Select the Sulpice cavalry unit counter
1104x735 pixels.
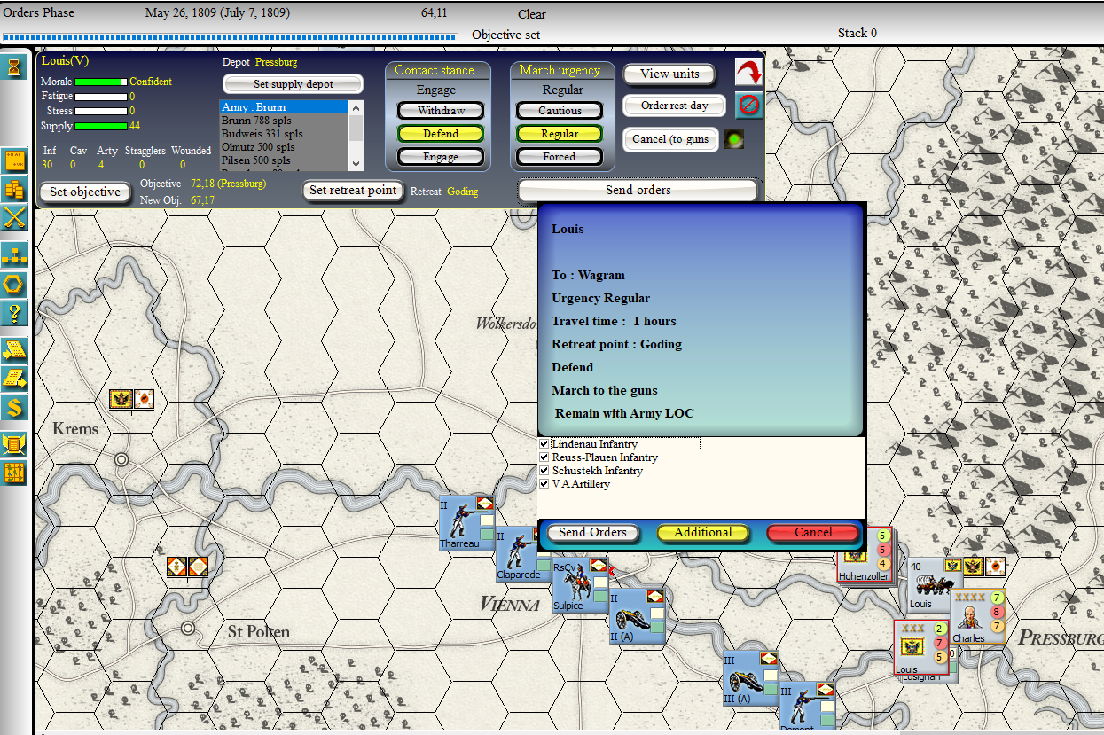[579, 586]
